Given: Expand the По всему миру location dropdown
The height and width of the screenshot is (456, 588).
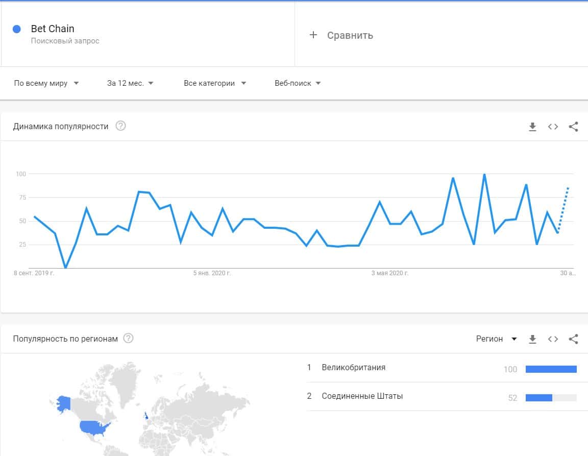Looking at the screenshot, I should click(x=46, y=83).
